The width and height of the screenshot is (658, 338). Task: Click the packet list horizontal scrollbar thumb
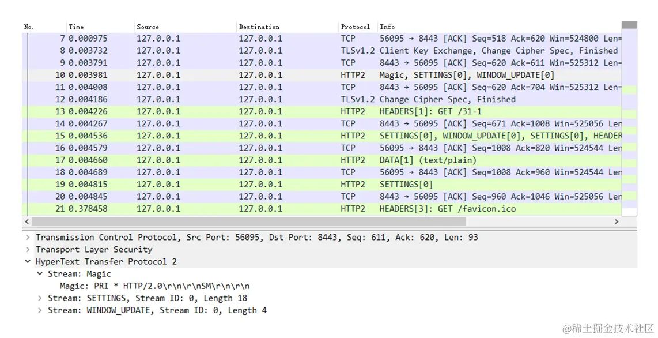tap(249, 221)
